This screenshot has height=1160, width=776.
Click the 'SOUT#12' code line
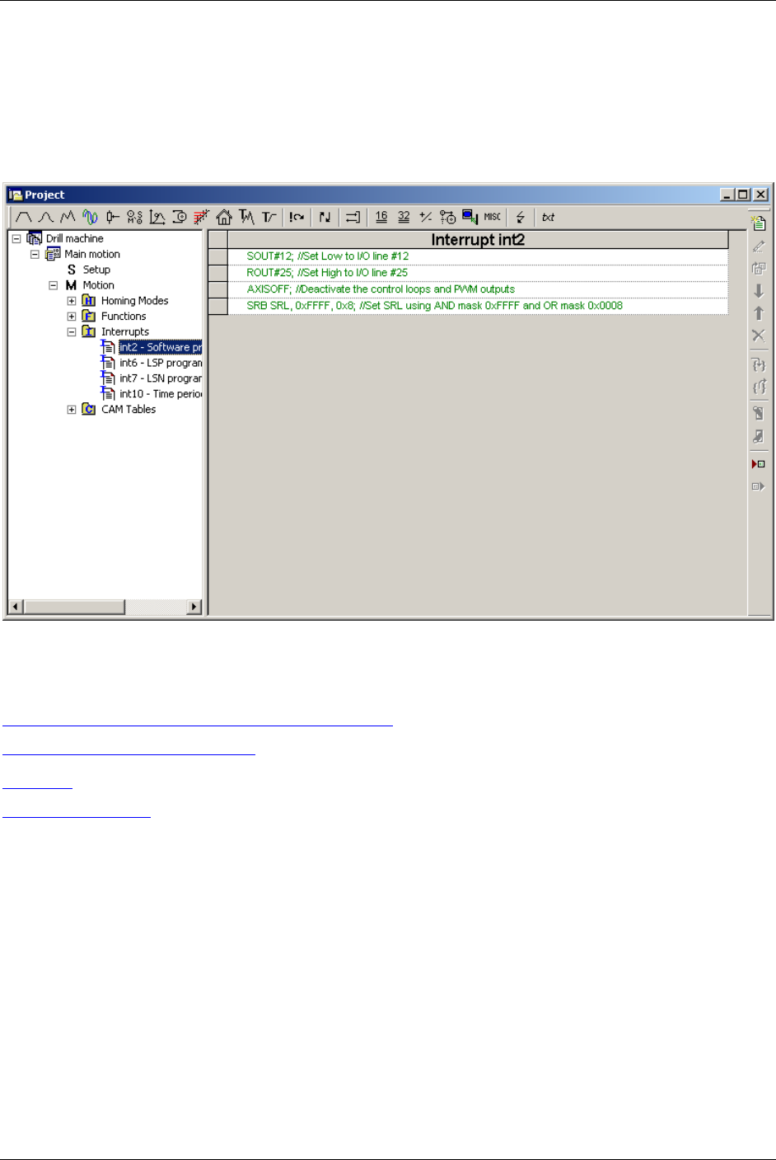tap(478, 256)
